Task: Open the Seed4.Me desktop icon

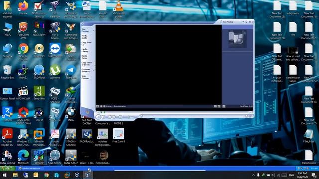Action: pyautogui.click(x=39, y=93)
